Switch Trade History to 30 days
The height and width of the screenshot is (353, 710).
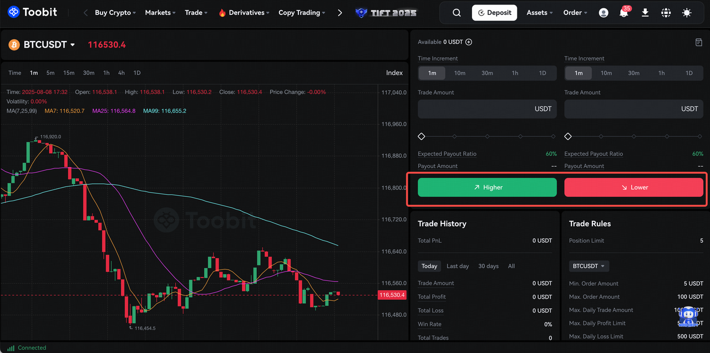click(488, 266)
